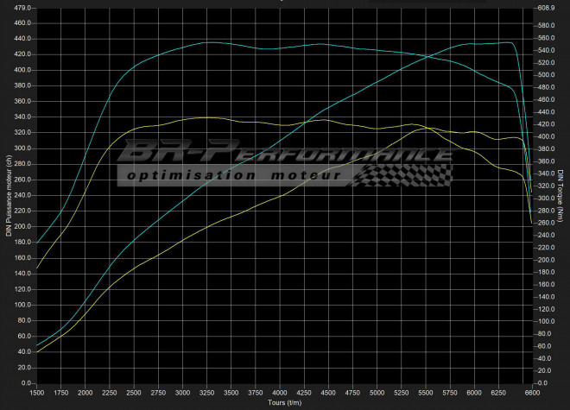570x410 pixels.
Task: Click the checkered flag graphic in watermark
Action: click(x=404, y=174)
